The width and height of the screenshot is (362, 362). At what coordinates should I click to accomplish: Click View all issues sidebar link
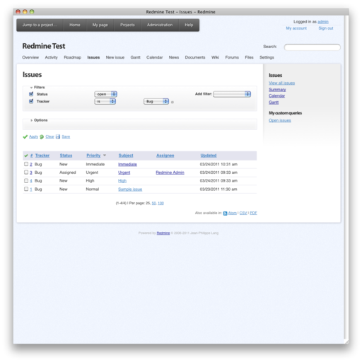(x=281, y=83)
